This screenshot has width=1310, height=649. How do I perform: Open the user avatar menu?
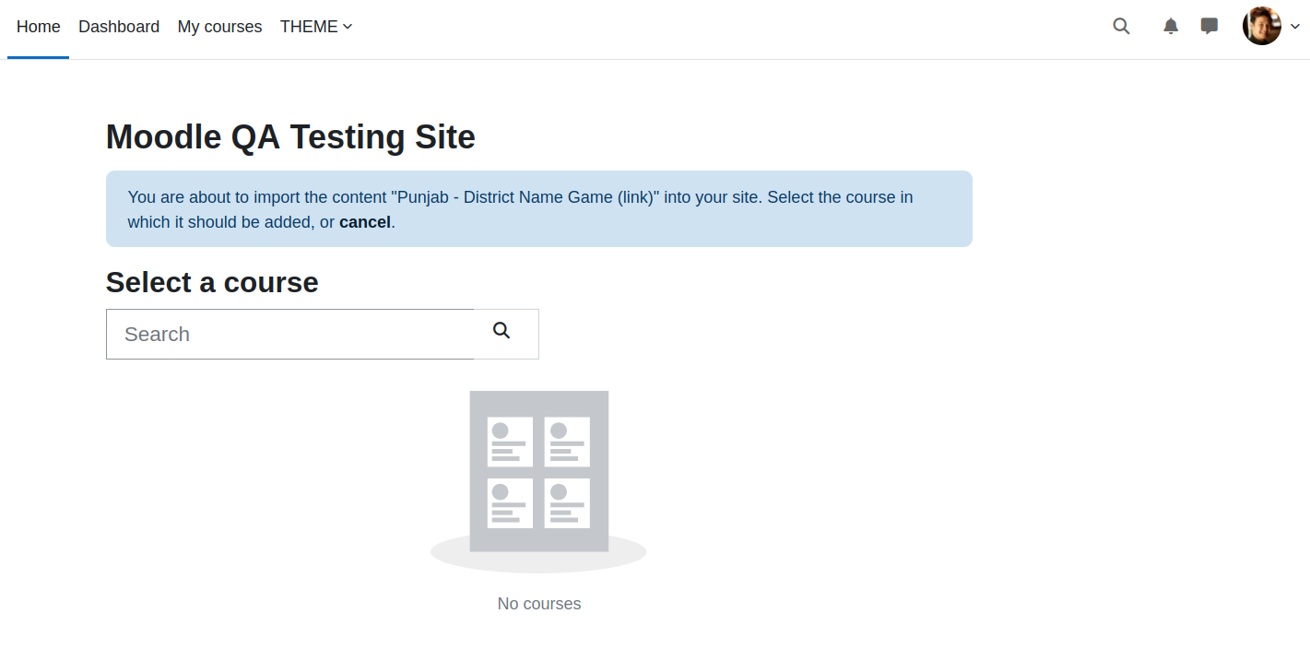[1262, 26]
